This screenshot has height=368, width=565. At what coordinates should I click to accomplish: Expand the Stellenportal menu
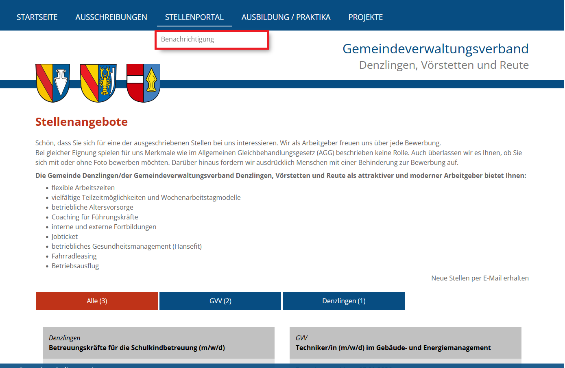click(x=194, y=17)
